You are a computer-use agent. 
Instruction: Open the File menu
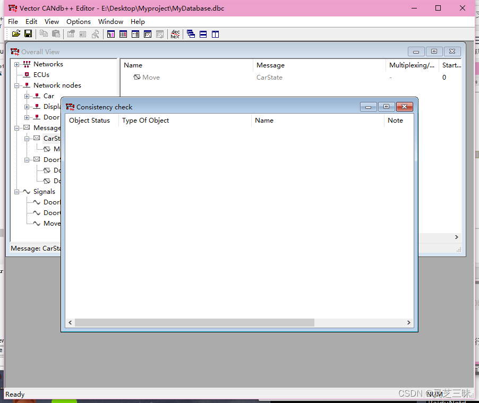tap(13, 22)
